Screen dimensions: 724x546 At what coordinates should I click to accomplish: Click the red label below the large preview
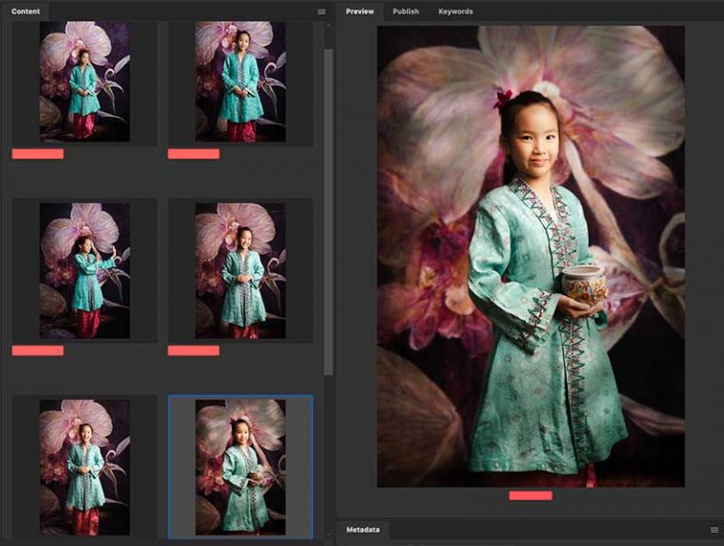(x=530, y=495)
